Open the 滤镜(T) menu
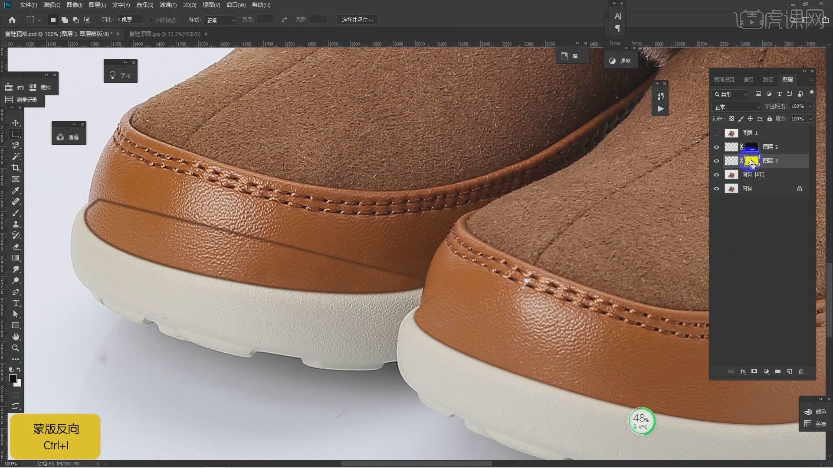This screenshot has width=833, height=468. point(168,5)
